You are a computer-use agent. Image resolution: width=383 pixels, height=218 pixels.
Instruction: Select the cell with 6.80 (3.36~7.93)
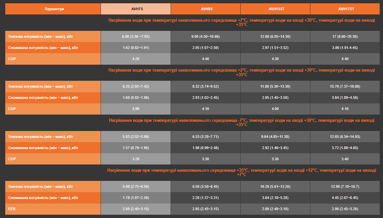click(135, 36)
